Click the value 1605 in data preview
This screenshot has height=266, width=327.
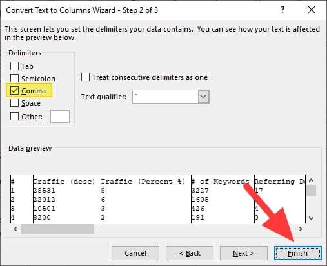[x=200, y=200]
